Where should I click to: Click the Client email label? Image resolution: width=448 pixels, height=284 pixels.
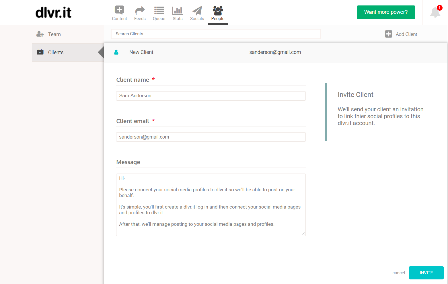pyautogui.click(x=133, y=121)
